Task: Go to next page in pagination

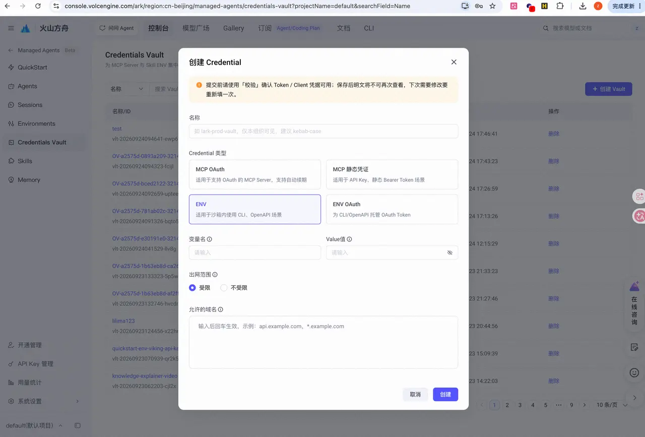Action: pyautogui.click(x=585, y=405)
